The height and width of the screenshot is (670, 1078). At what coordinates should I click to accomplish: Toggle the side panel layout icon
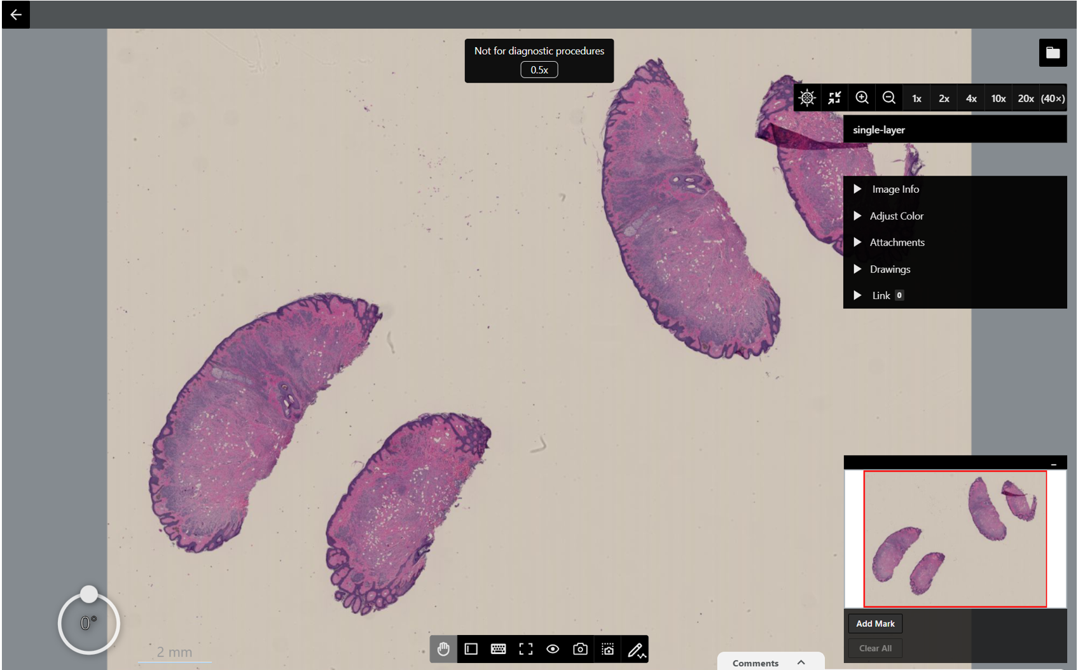click(471, 649)
